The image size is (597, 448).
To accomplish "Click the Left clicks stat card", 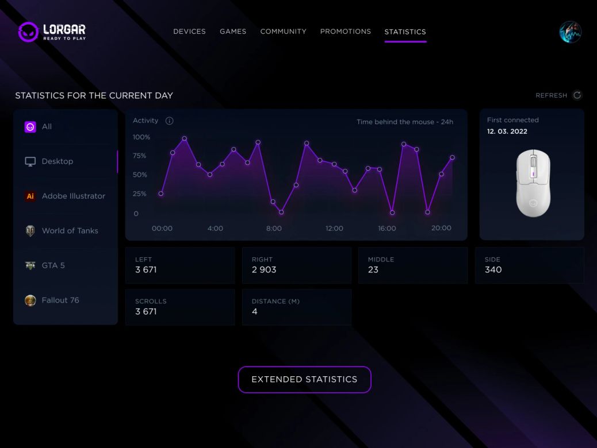I will (x=179, y=265).
